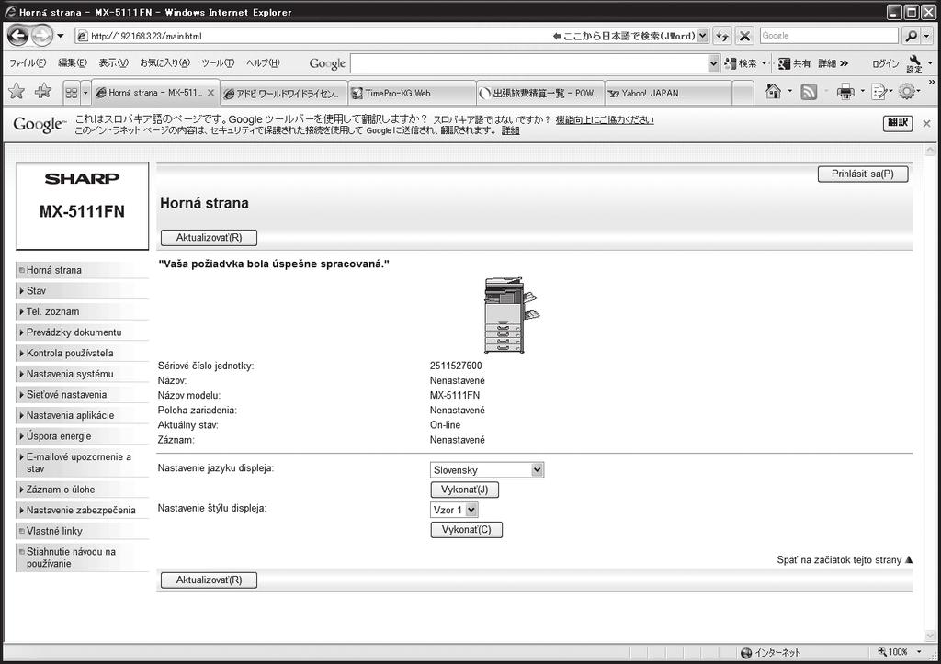Image resolution: width=941 pixels, height=664 pixels.
Task: Click the top Aktualizovať(R) button
Action: (209, 238)
